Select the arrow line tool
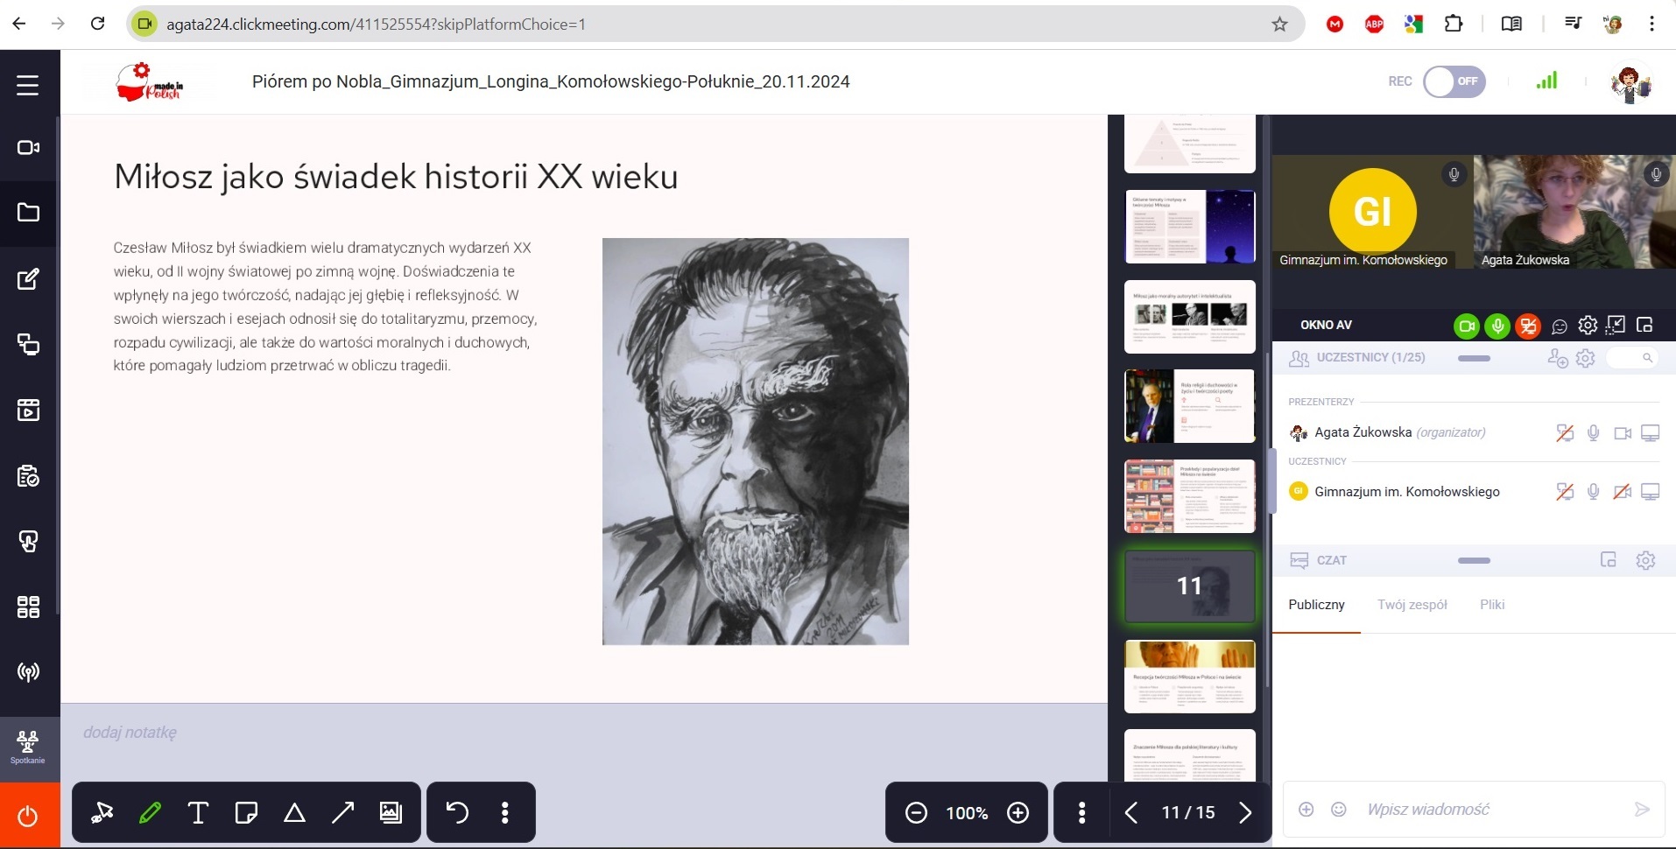 pyautogui.click(x=343, y=813)
